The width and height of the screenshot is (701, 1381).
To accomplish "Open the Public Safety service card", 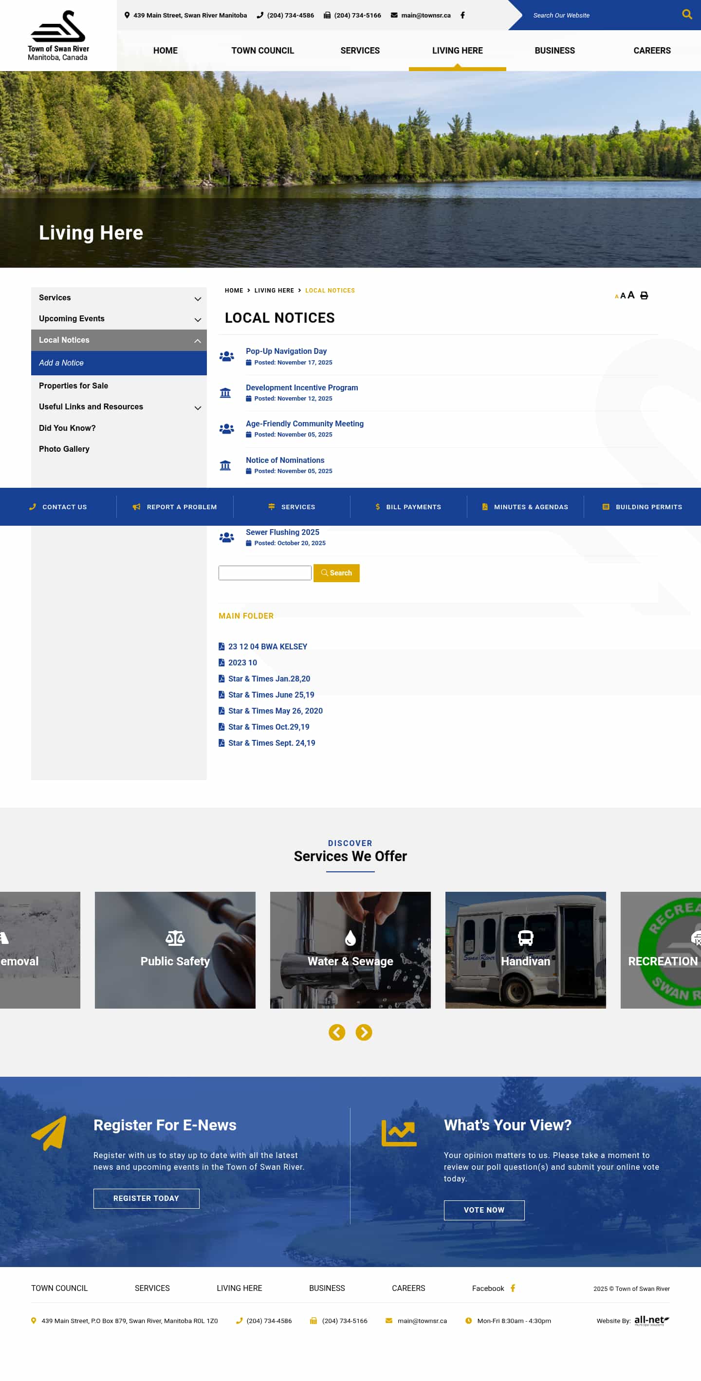I will pos(175,950).
